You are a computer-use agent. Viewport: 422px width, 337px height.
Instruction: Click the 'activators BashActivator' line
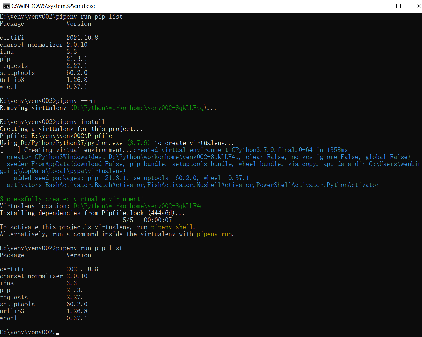[193, 185]
